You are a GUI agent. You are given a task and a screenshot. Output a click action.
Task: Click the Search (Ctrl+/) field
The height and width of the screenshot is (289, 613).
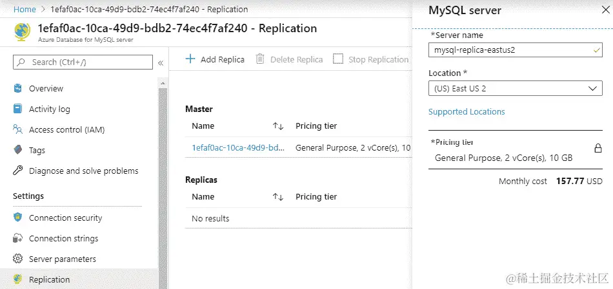83,62
